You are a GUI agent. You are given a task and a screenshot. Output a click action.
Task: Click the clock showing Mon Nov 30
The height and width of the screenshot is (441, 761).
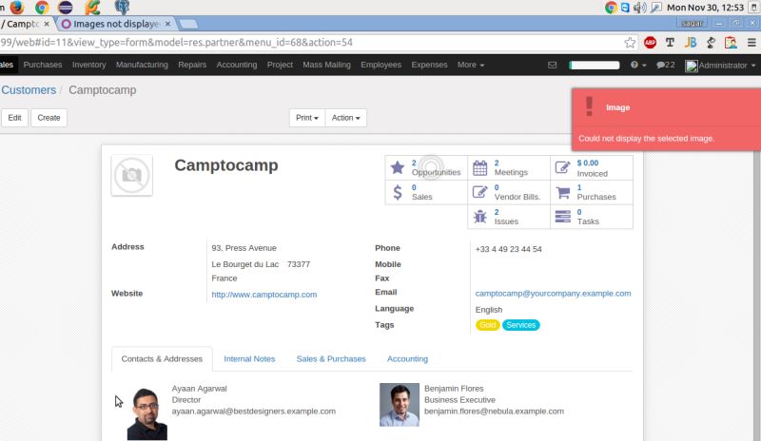point(705,8)
